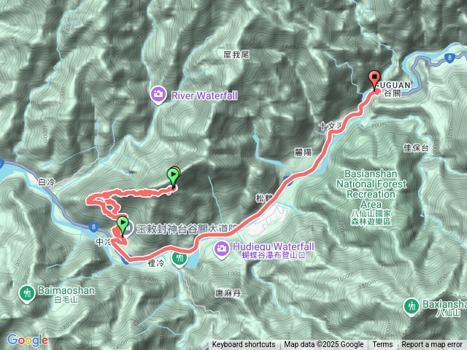
Task: Click the Hudiequ Waterfall camera marker
Action: (222, 249)
